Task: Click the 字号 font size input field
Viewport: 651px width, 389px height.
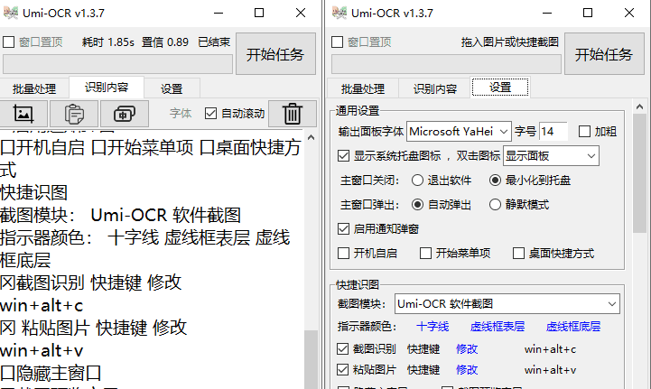Action: pos(553,132)
